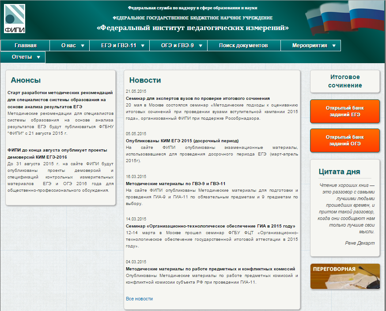The height and width of the screenshot is (311, 386).
Task: Open news Опубликованы КИМ ЕГЭ 2015
Action: tap(182, 141)
